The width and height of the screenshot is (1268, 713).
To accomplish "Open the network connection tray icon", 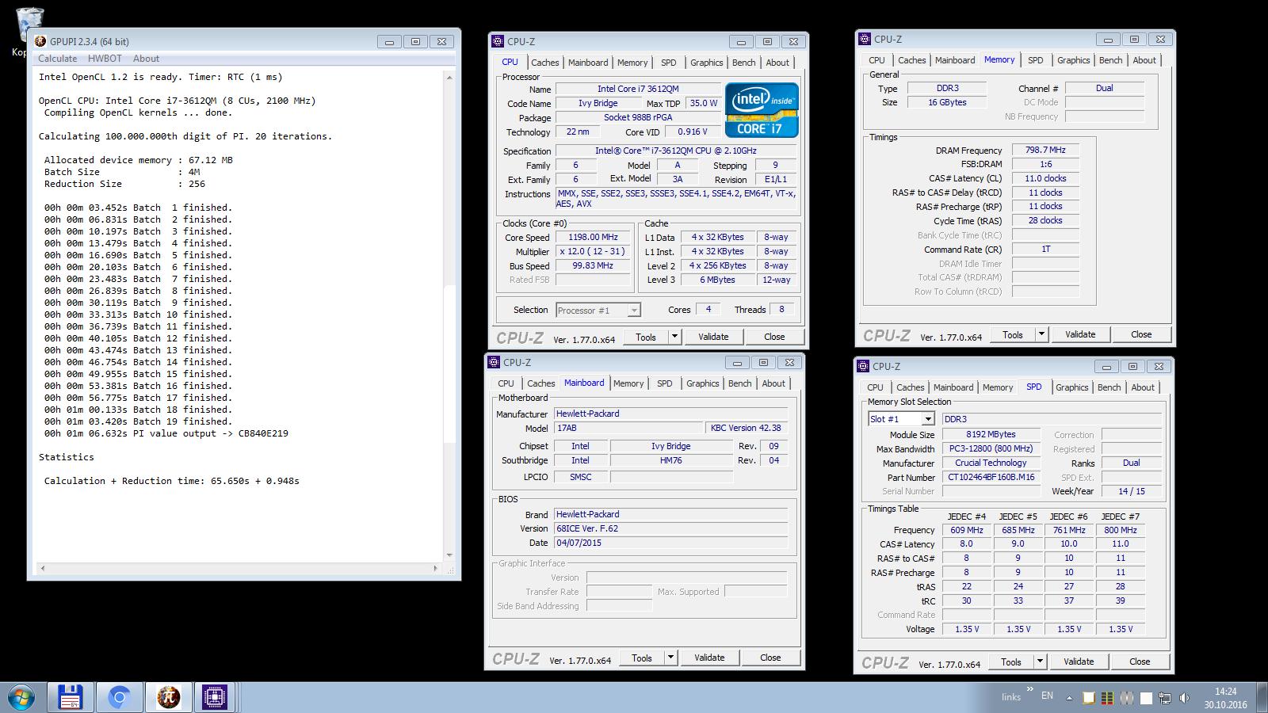I will coord(1164,698).
